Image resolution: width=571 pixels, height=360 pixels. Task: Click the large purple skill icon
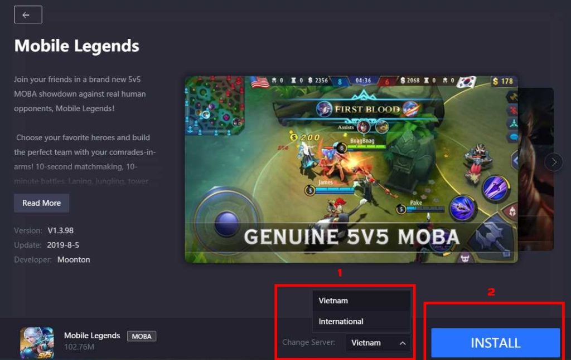[x=495, y=188]
